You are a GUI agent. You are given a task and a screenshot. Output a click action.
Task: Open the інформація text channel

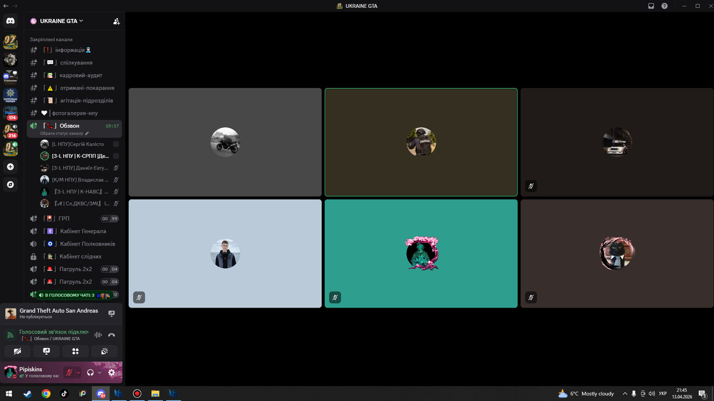(74, 50)
